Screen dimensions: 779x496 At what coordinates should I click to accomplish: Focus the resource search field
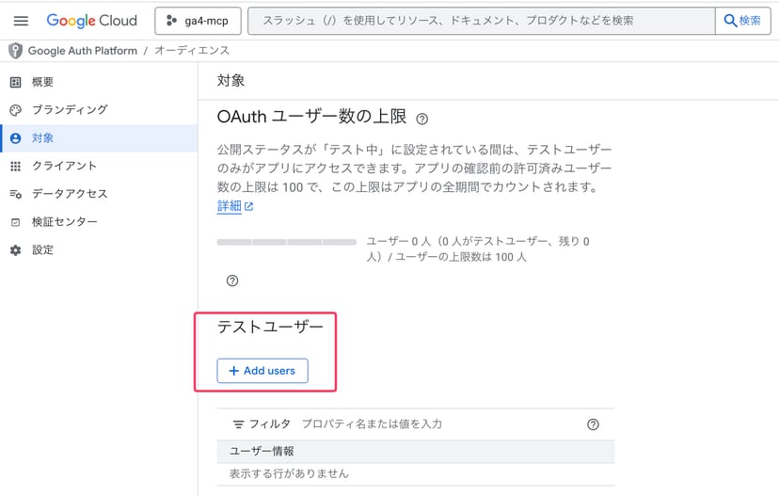(x=481, y=21)
